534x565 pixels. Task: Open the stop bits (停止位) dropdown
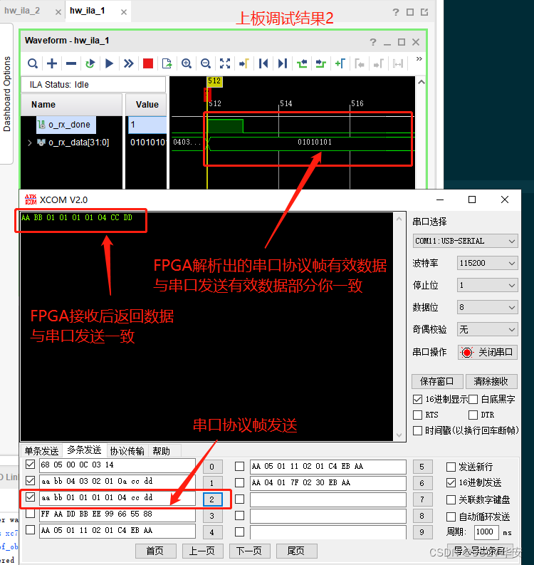(487, 286)
